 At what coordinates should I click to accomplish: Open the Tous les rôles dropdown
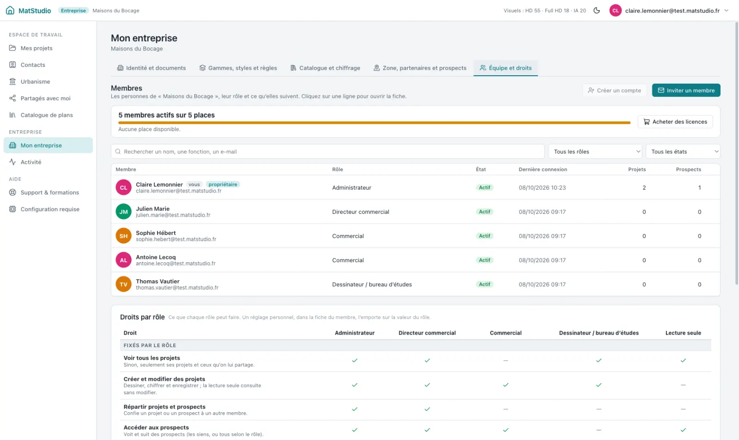tap(595, 151)
